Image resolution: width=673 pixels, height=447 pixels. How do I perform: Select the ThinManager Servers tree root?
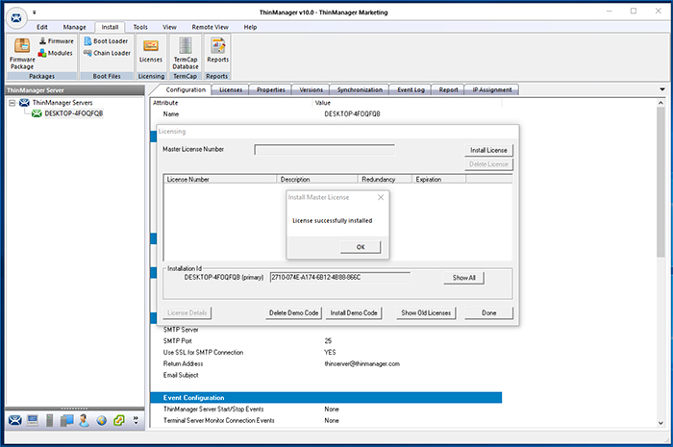pyautogui.click(x=62, y=103)
